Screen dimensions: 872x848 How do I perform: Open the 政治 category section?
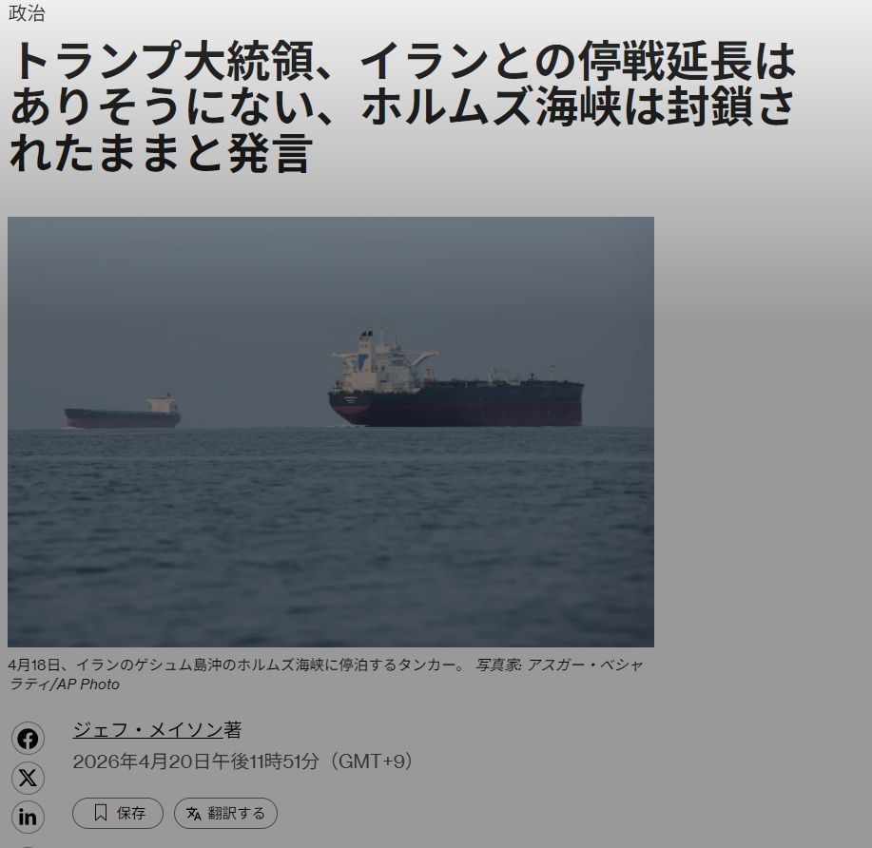point(27,12)
